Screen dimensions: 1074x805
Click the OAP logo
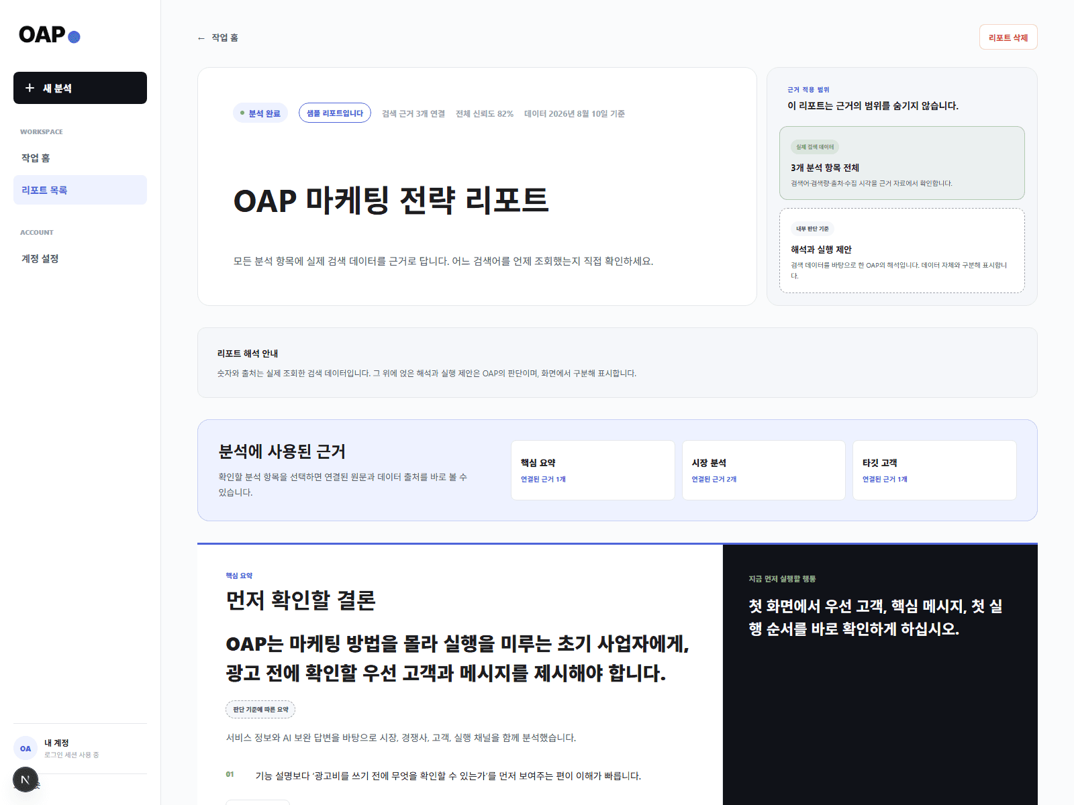point(50,35)
